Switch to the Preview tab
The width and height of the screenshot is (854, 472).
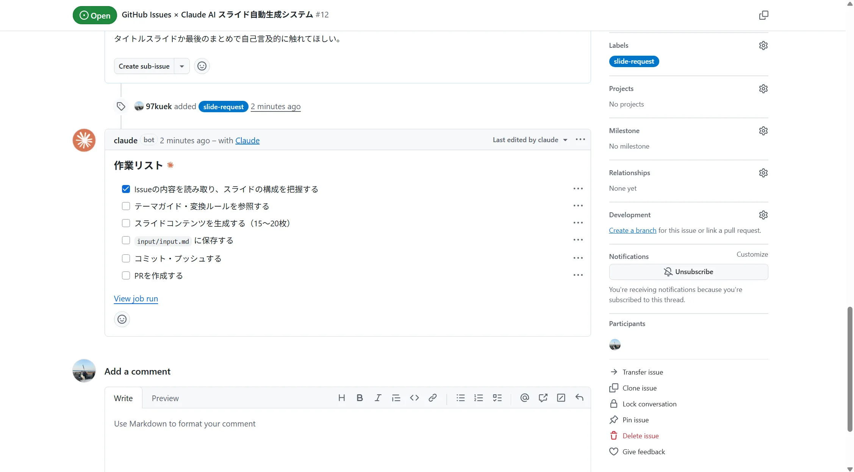[x=165, y=398]
